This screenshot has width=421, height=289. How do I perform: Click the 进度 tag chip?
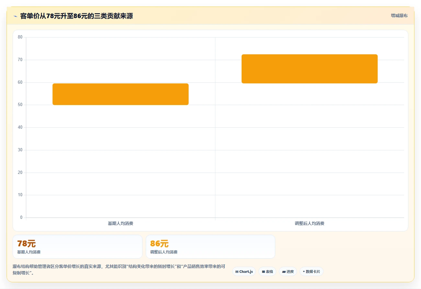288,272
